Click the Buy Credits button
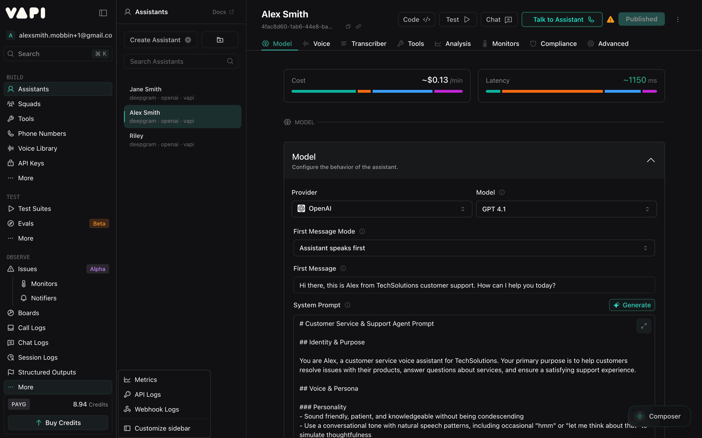This screenshot has height=438, width=702. tap(58, 423)
